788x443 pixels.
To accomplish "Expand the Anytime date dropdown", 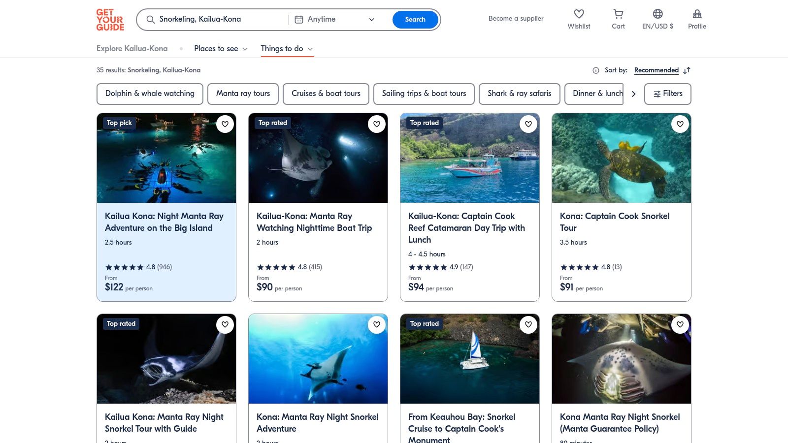I will pyautogui.click(x=371, y=20).
